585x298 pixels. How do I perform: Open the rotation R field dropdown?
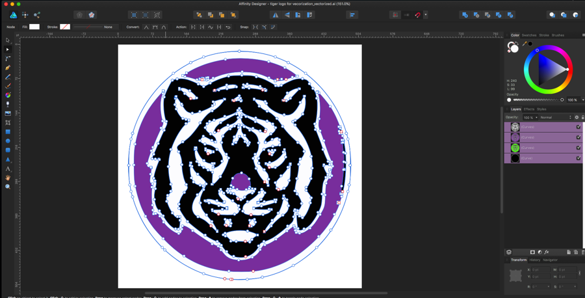tap(549, 286)
